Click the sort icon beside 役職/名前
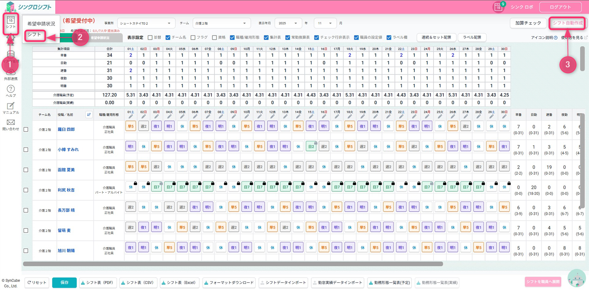The image size is (589, 290). click(x=89, y=115)
